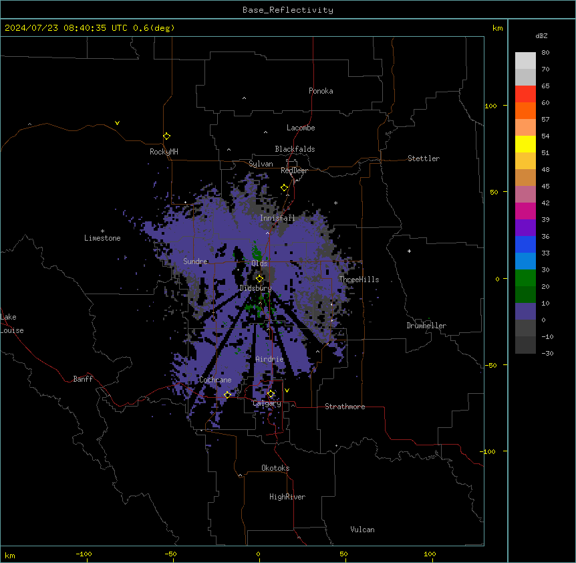The height and width of the screenshot is (563, 576).
Task: Click the 100 km tick on the right axis
Action: click(x=490, y=106)
